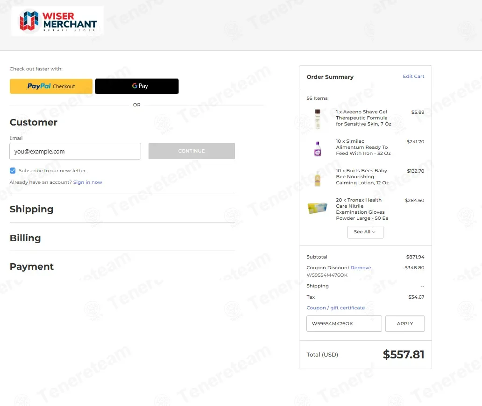Click the Continue button
Image resolution: width=482 pixels, height=406 pixels.
click(x=191, y=151)
